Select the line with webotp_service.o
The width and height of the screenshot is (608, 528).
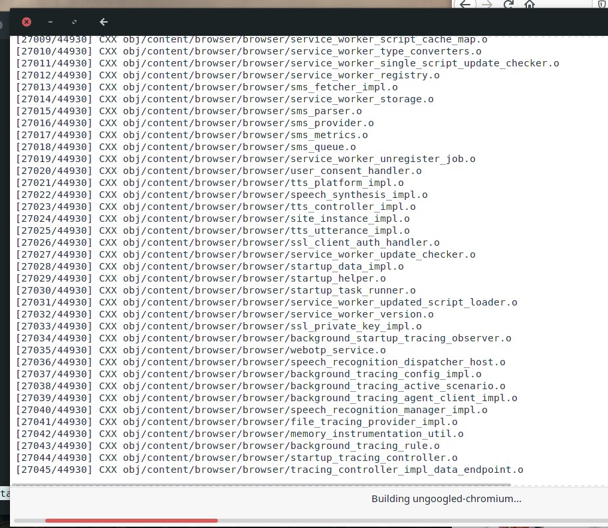click(x=201, y=351)
